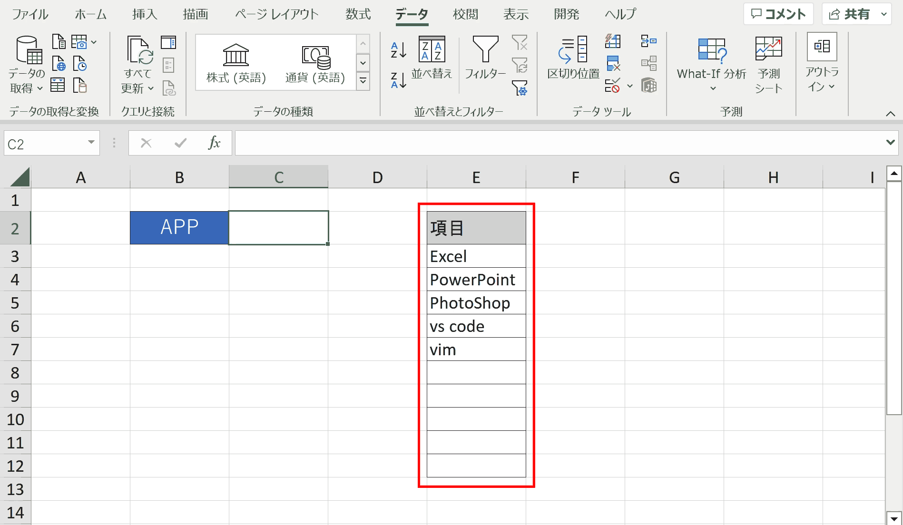The width and height of the screenshot is (903, 525).
Task: Open the データの取得 (Get Data) menu
Action: [27, 64]
